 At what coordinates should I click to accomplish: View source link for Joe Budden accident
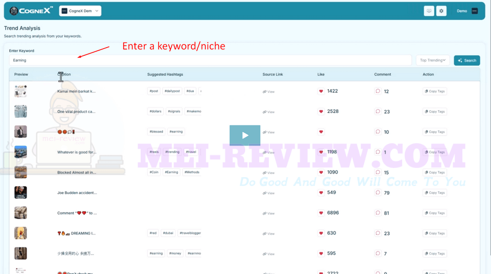click(269, 193)
